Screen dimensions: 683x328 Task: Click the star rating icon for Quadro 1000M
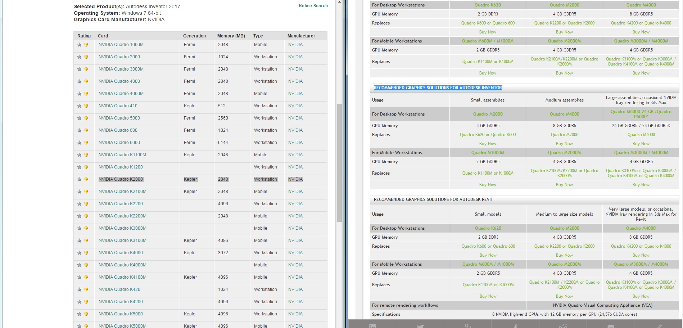pos(79,45)
